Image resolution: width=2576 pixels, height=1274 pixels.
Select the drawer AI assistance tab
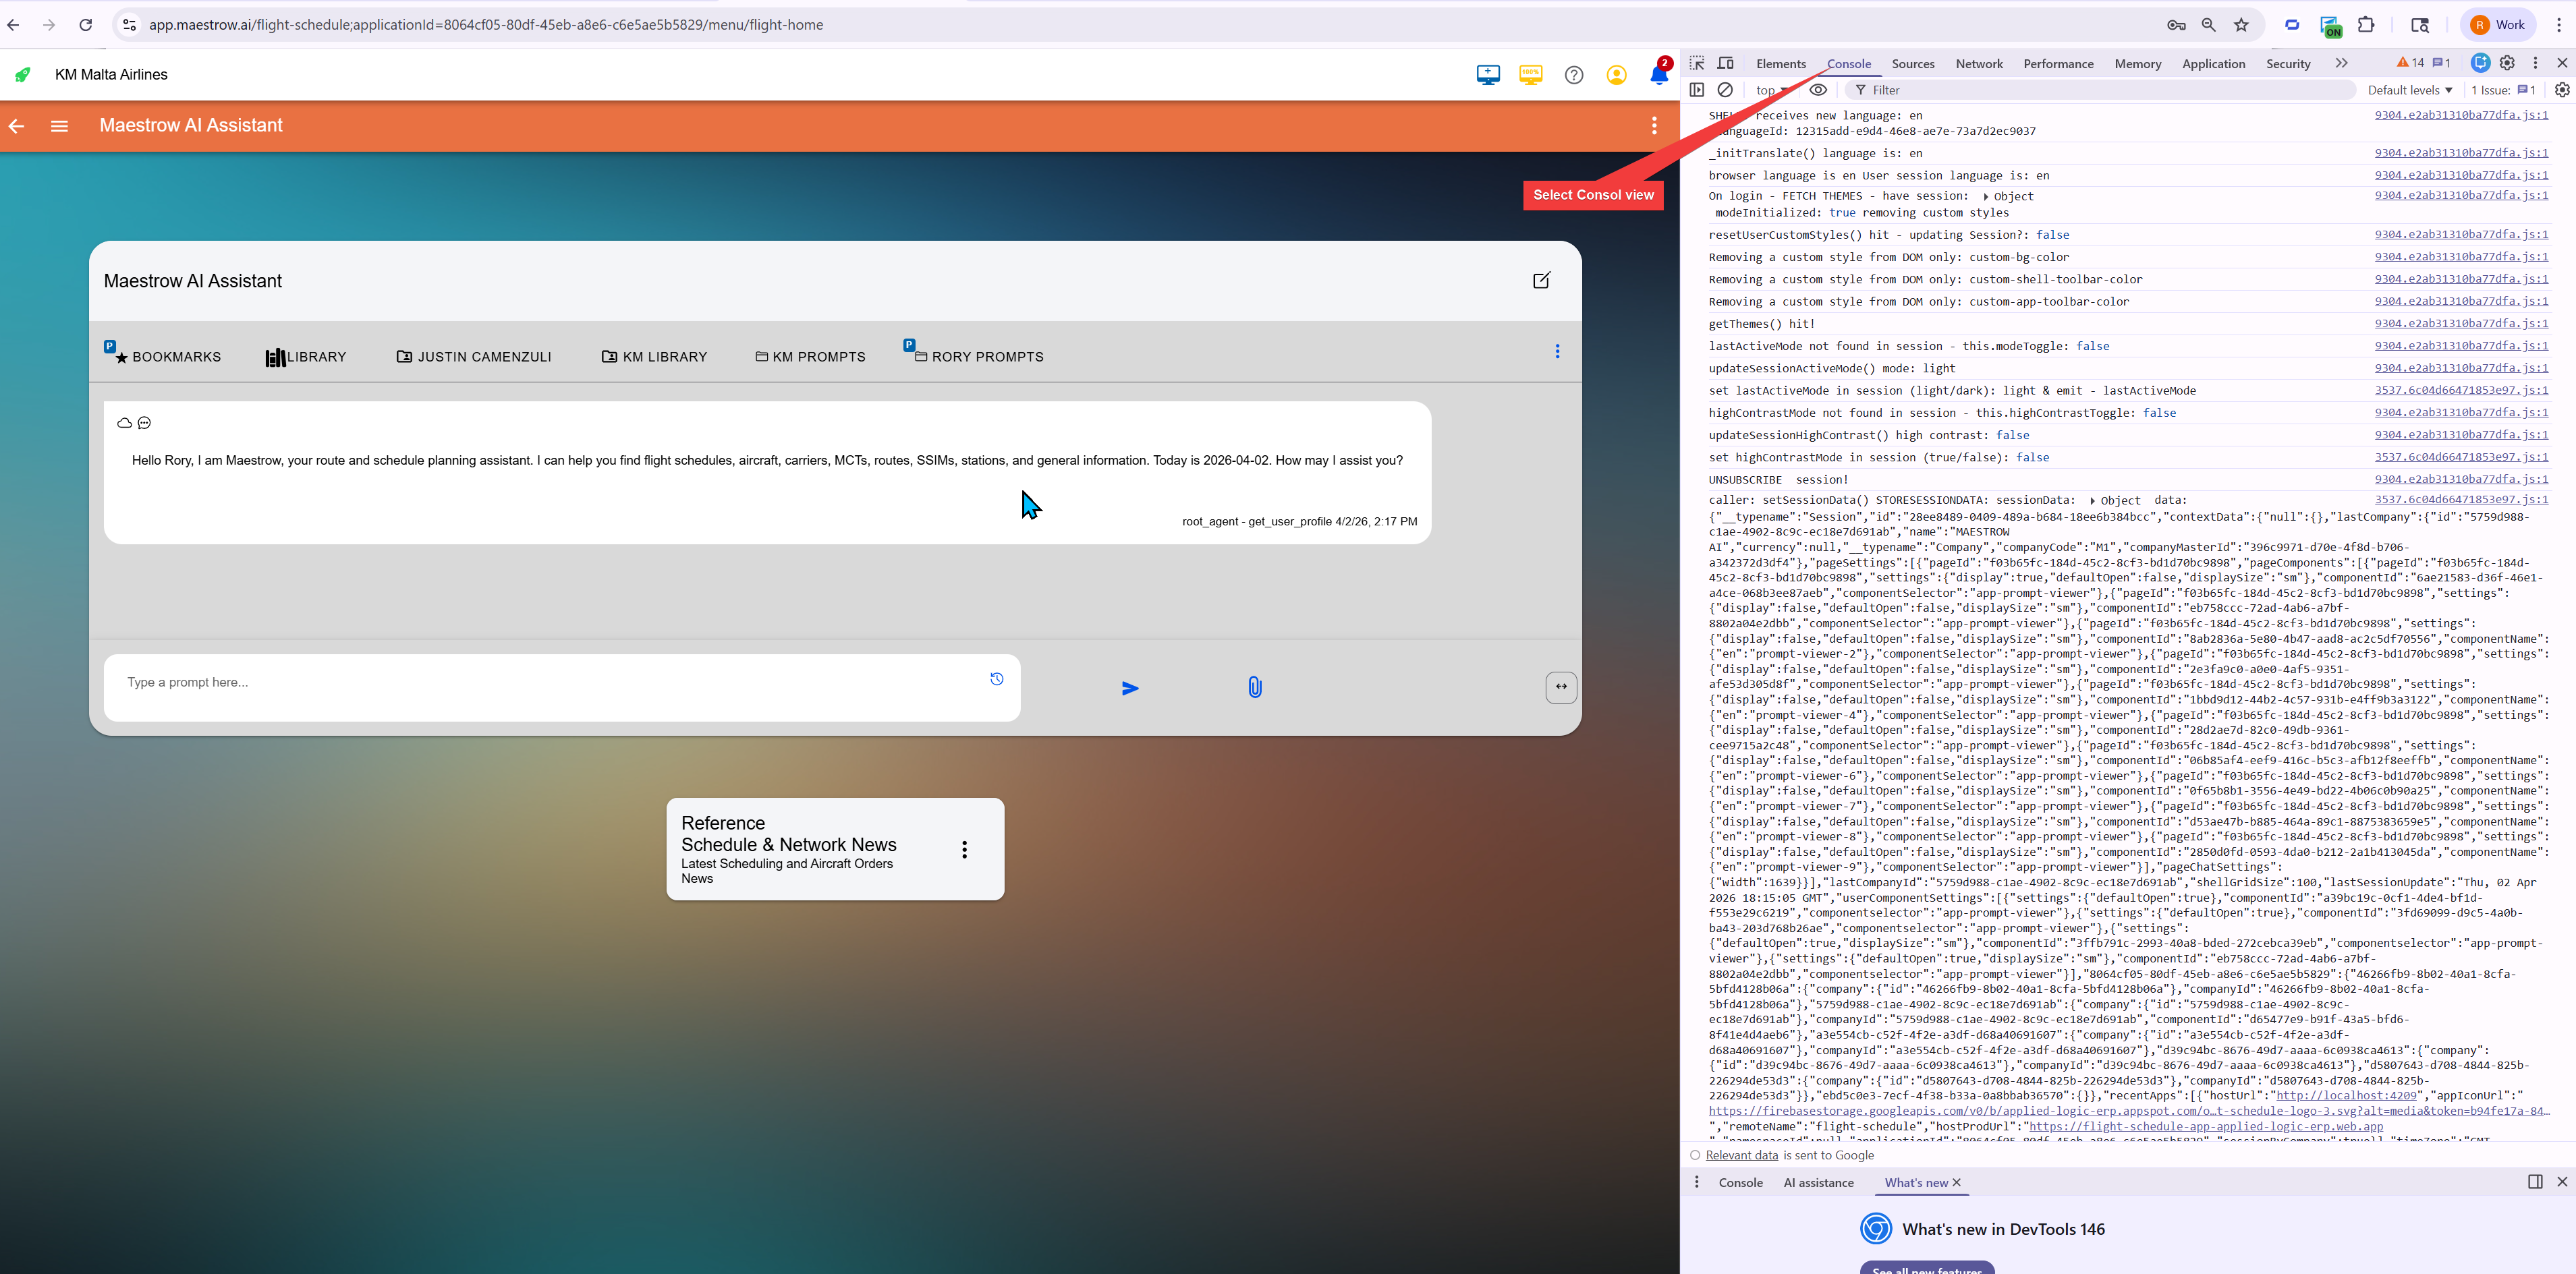click(1818, 1183)
